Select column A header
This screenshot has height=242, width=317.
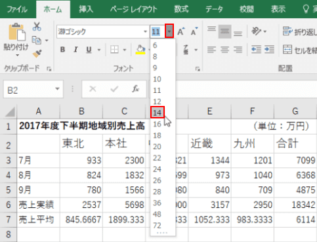[x=39, y=111]
